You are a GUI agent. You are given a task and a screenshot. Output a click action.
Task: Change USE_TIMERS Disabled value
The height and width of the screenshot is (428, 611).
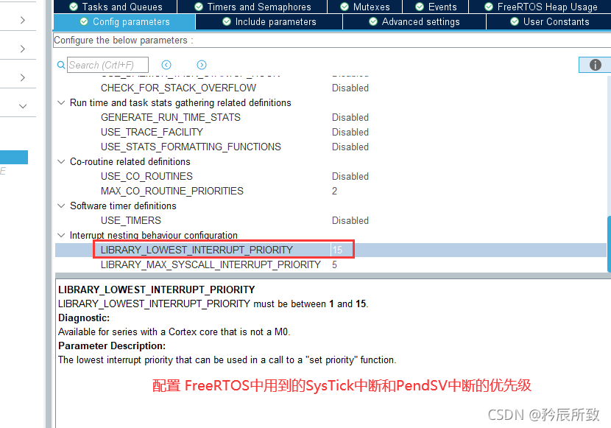350,220
